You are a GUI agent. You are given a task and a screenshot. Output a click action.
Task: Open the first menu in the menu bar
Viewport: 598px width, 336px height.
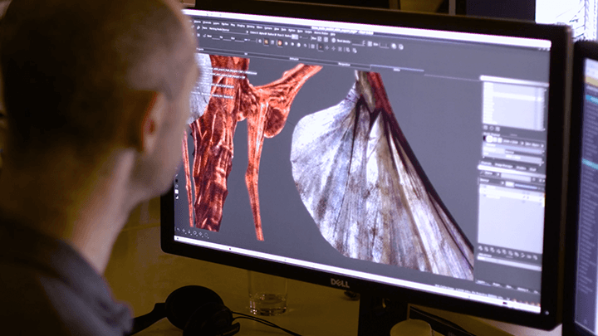pyautogui.click(x=199, y=23)
